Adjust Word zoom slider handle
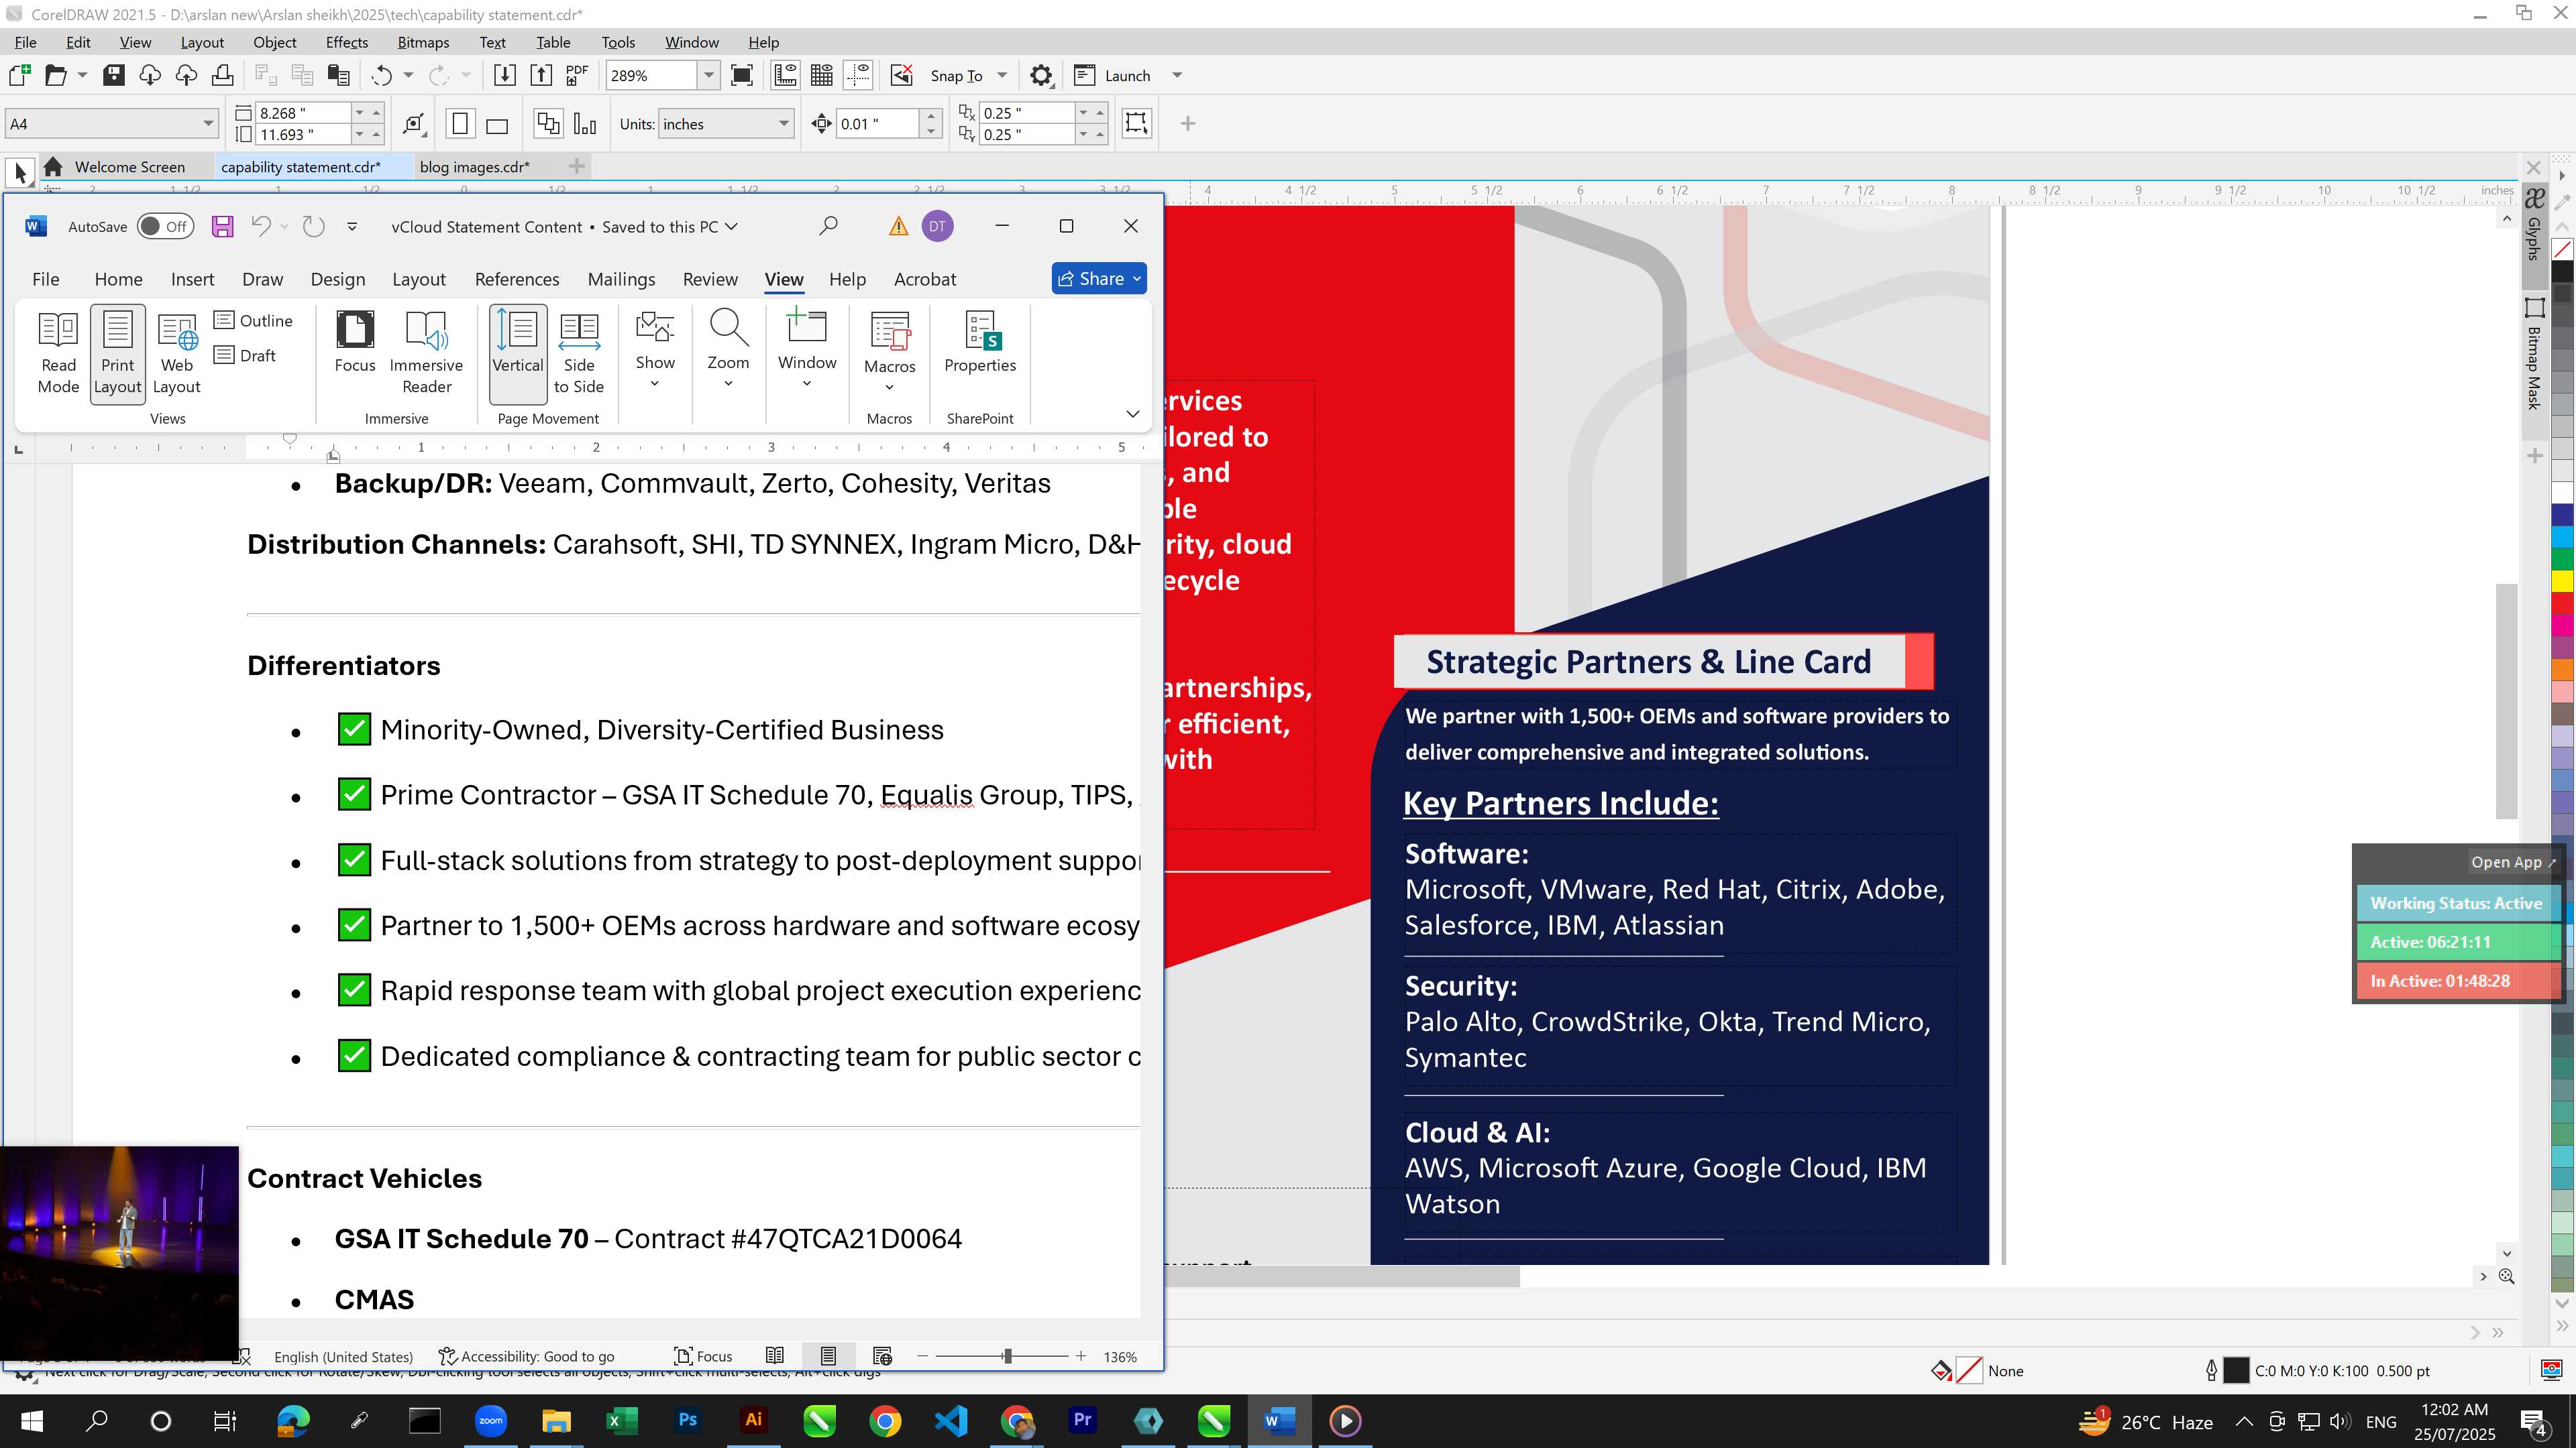The height and width of the screenshot is (1448, 2576). tap(1007, 1356)
